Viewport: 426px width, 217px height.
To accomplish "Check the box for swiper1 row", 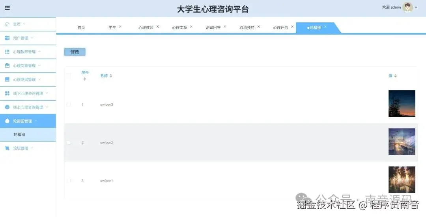I will click(x=69, y=181).
